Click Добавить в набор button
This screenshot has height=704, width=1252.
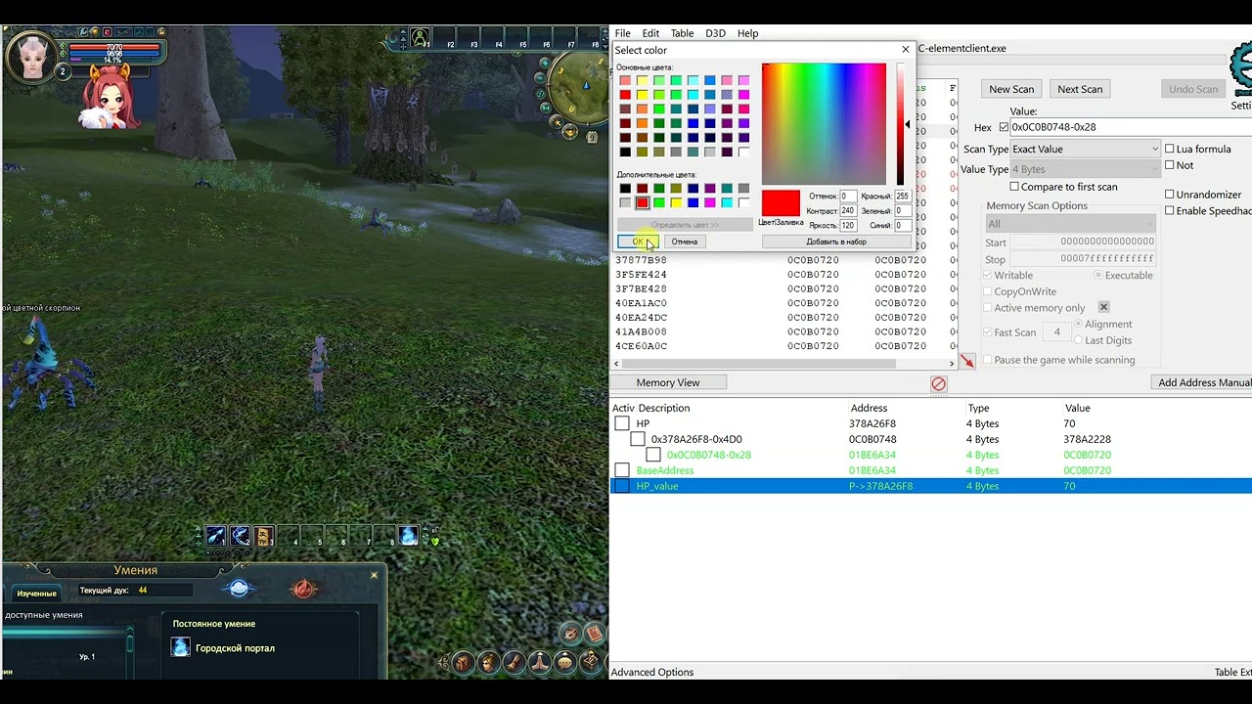click(x=836, y=242)
